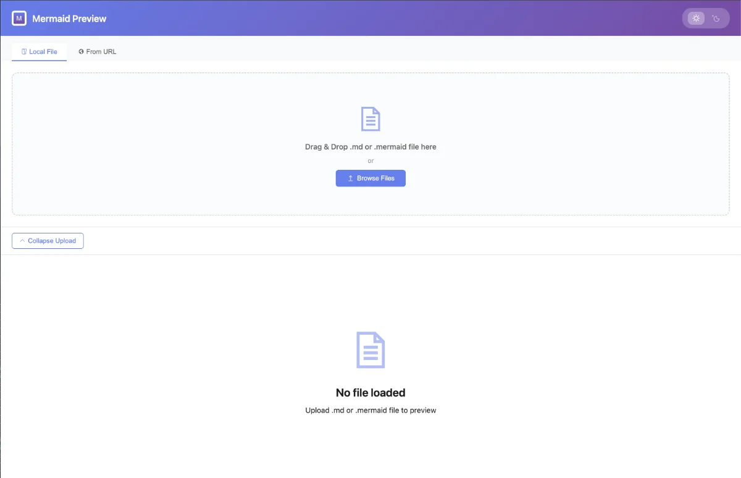This screenshot has height=478, width=741.
Task: Click the "No file loaded" heading
Action: (371, 393)
